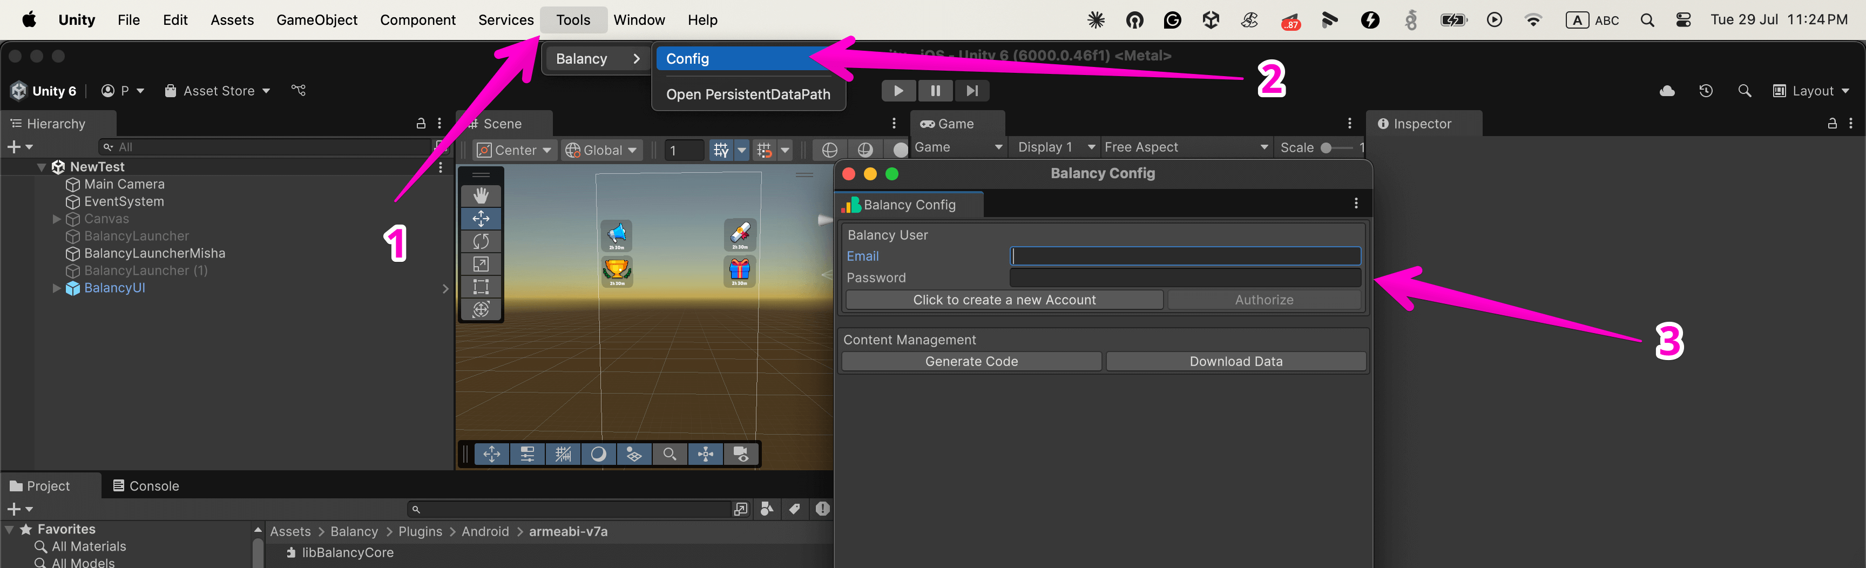
Task: Open Undo History clock icon
Action: point(1706,91)
